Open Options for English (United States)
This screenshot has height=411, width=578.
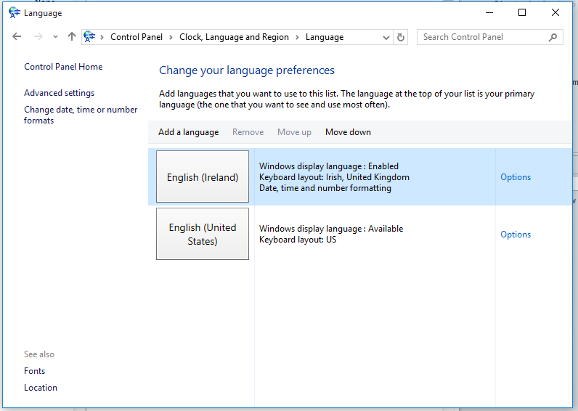tap(516, 235)
